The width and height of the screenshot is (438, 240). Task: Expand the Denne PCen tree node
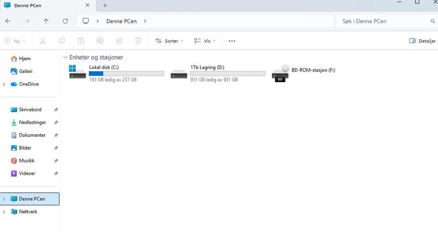click(x=4, y=199)
